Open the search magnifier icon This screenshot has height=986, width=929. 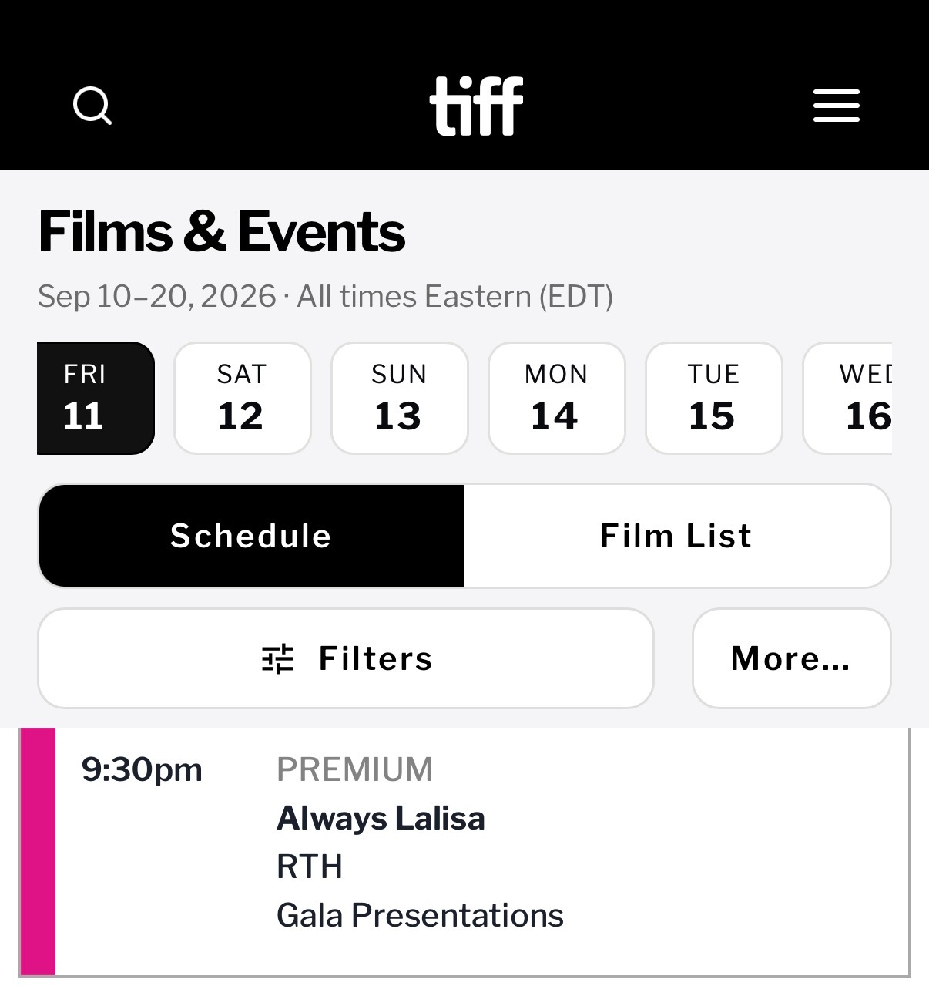click(x=92, y=106)
